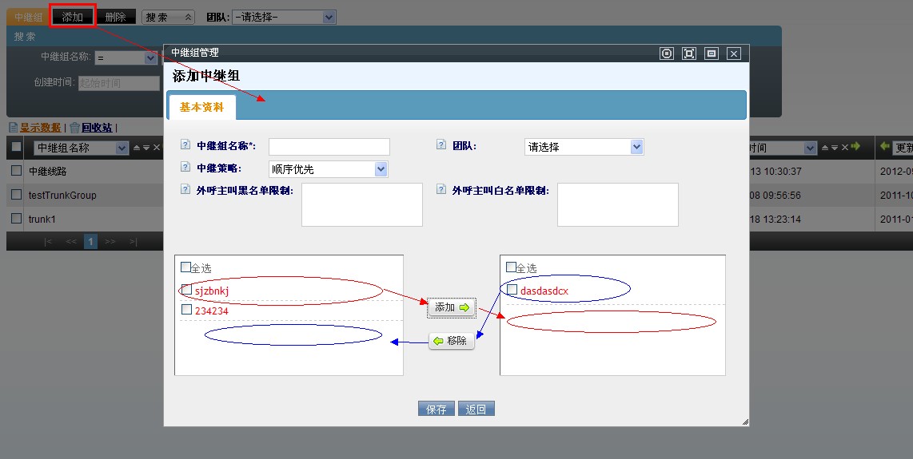
Task: Check the 234234 checkbox
Action: 187,310
